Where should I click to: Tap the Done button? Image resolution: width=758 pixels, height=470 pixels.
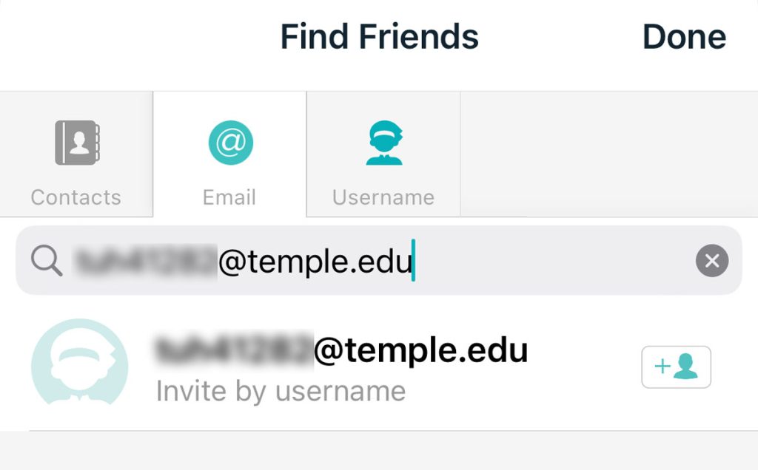click(684, 37)
